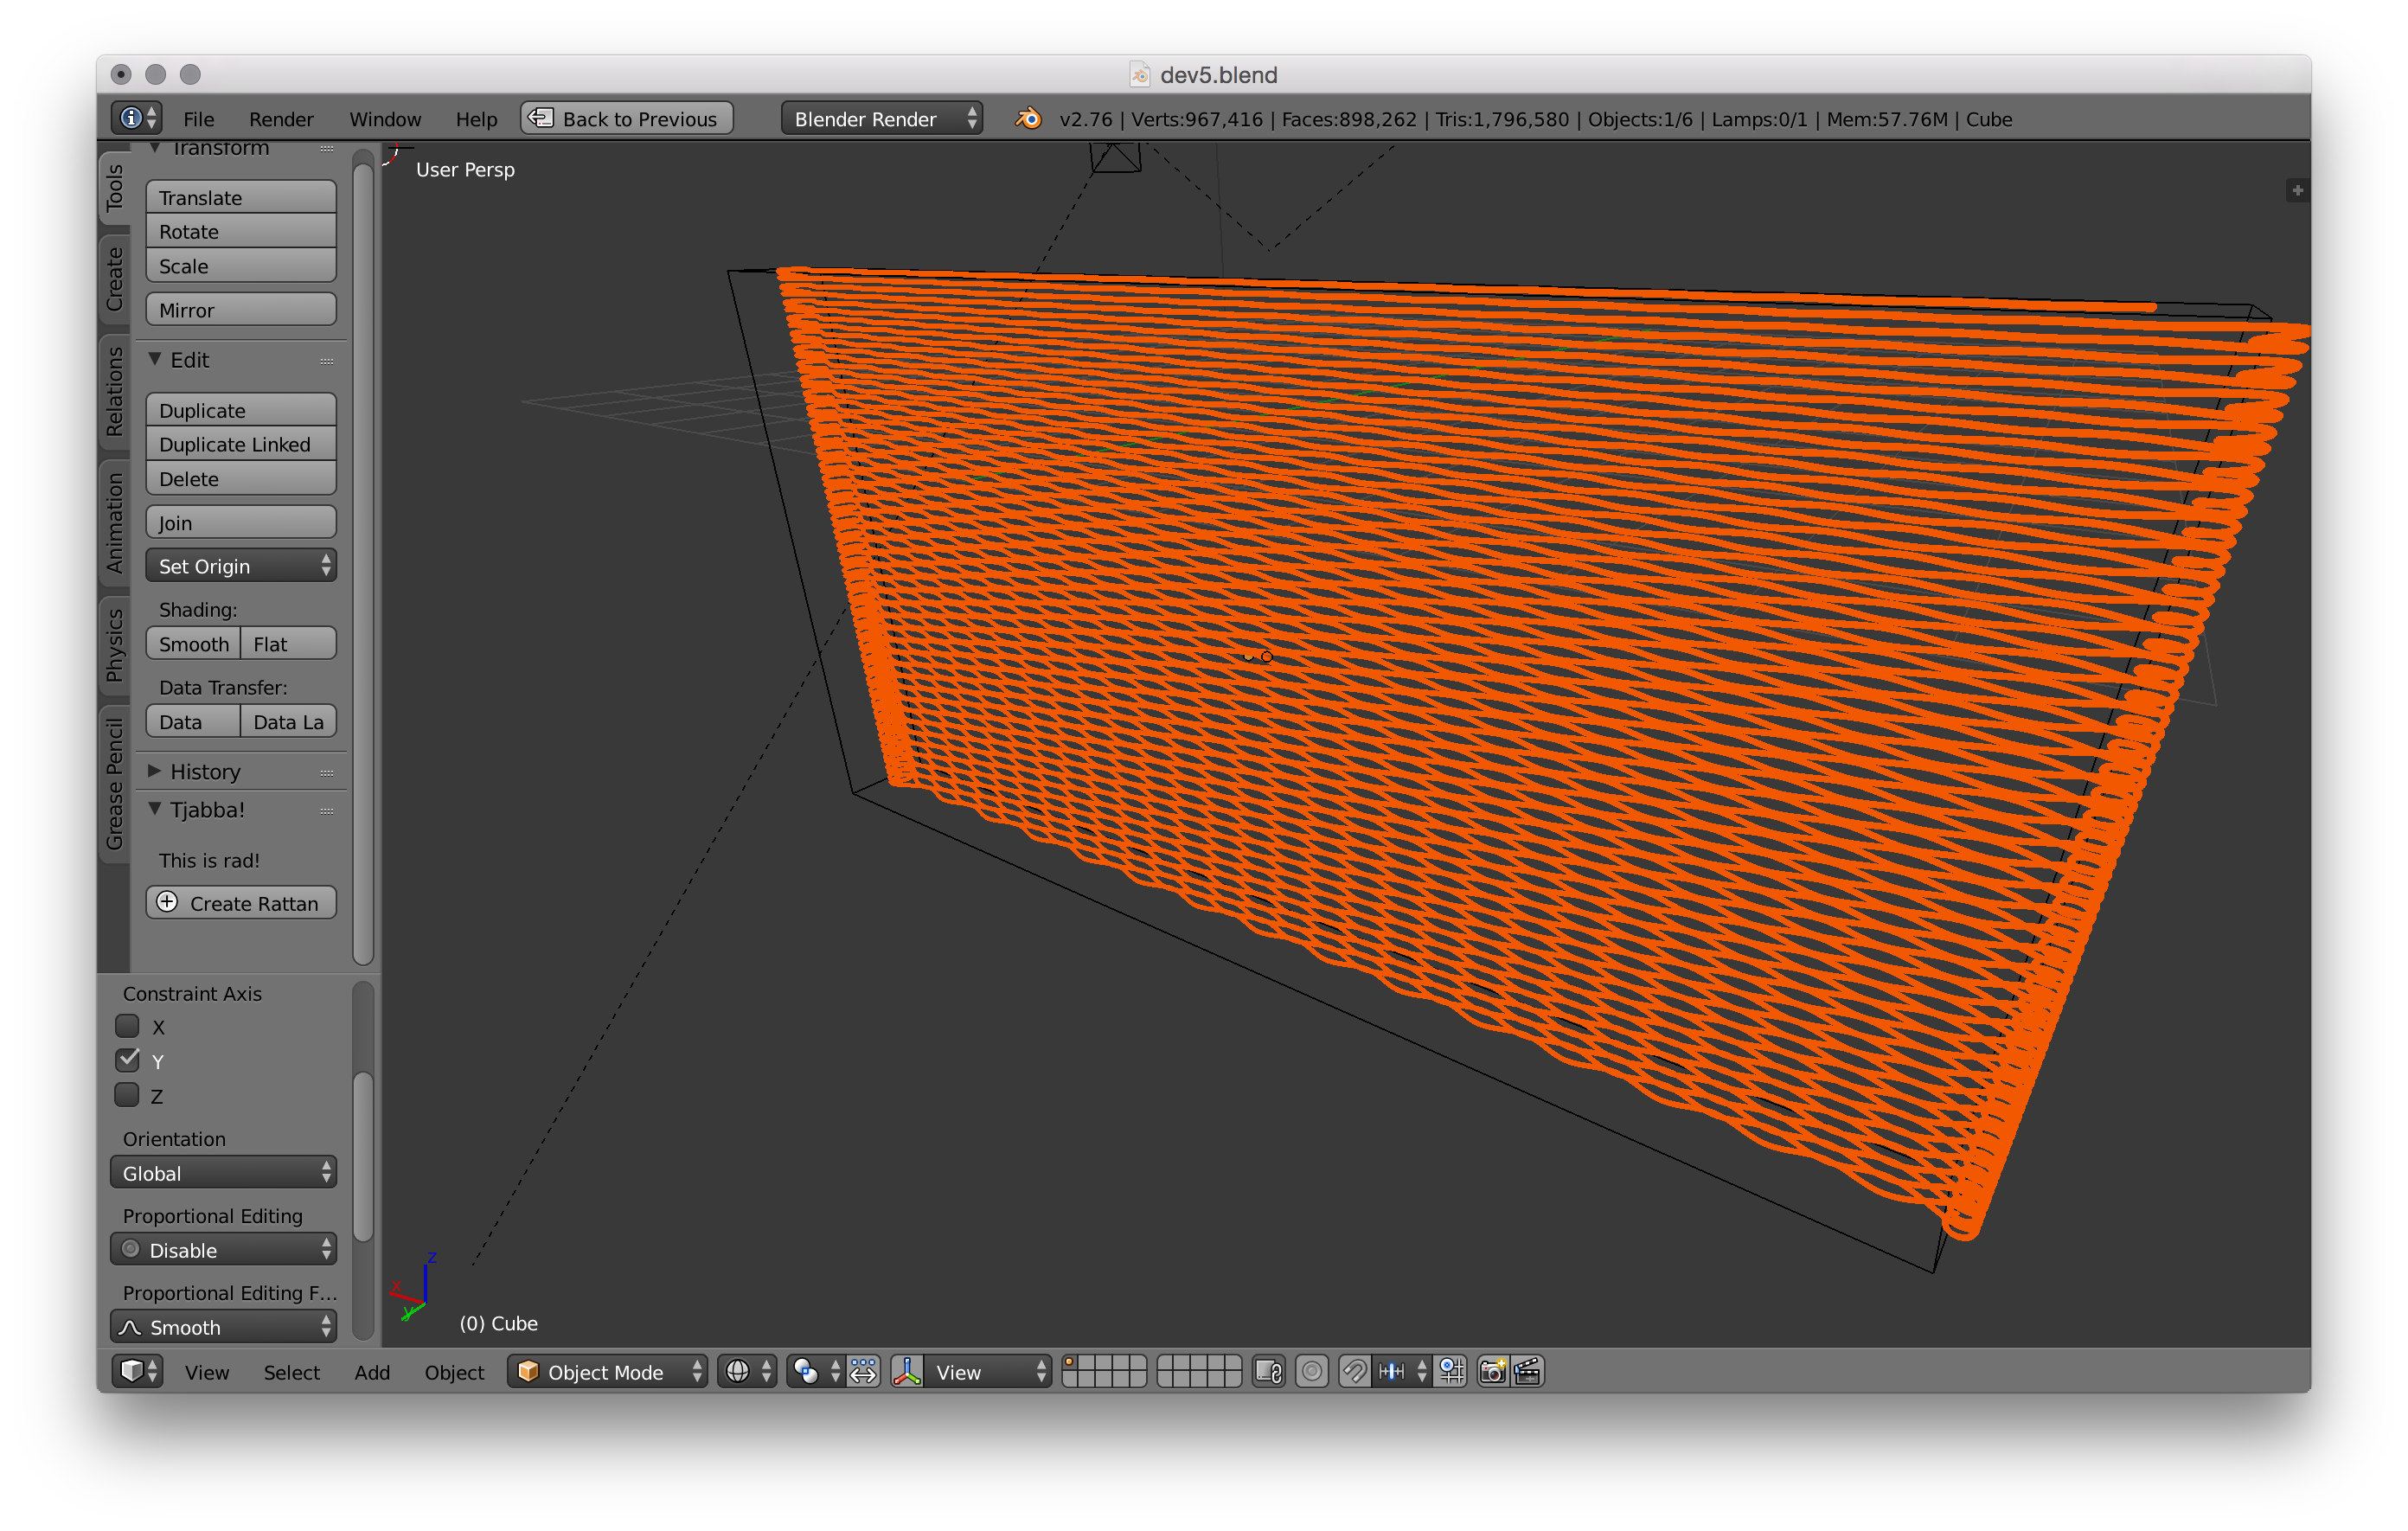Click the OpenGL render animation clapperboard icon
Viewport: 2408px width, 1531px height.
pyautogui.click(x=1527, y=1371)
